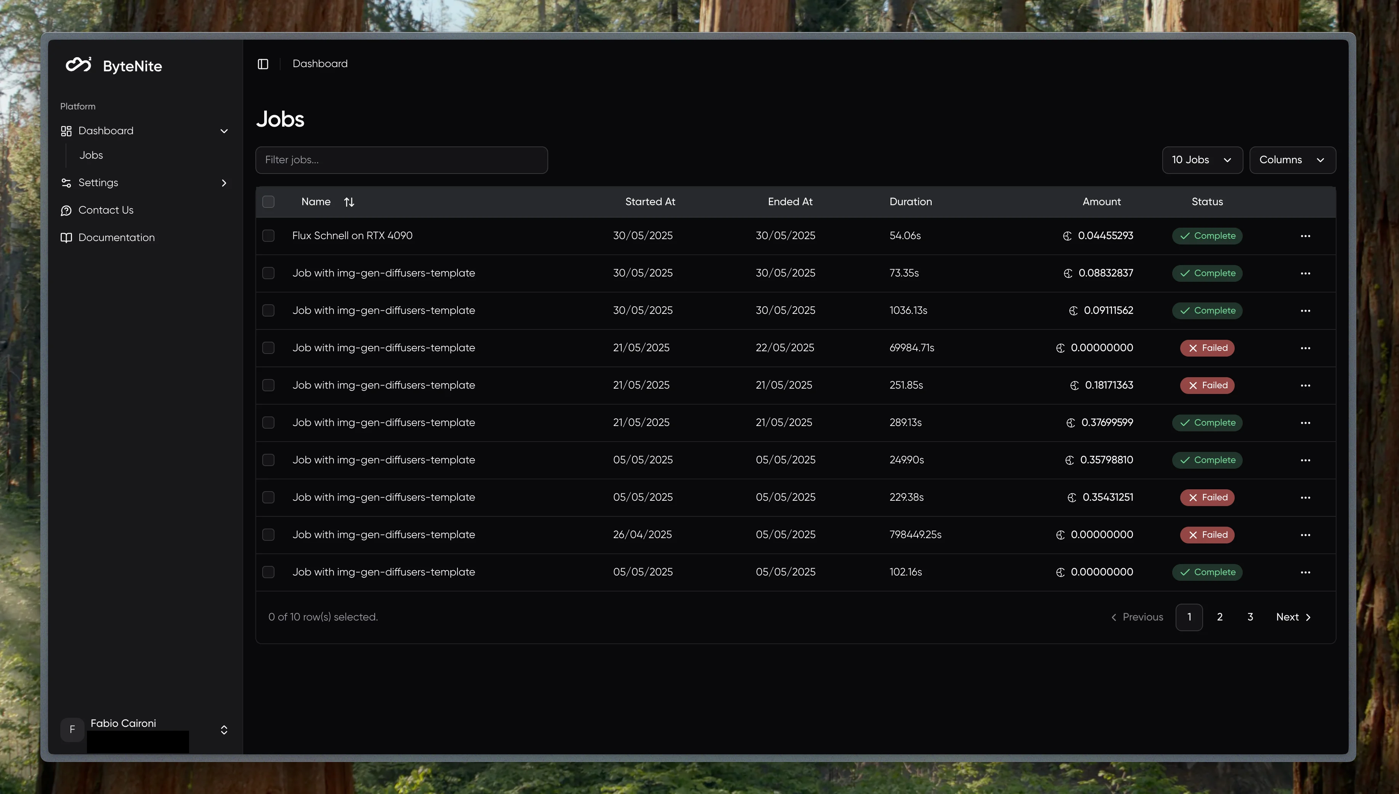Check the row with duration 249.90s

pos(268,460)
